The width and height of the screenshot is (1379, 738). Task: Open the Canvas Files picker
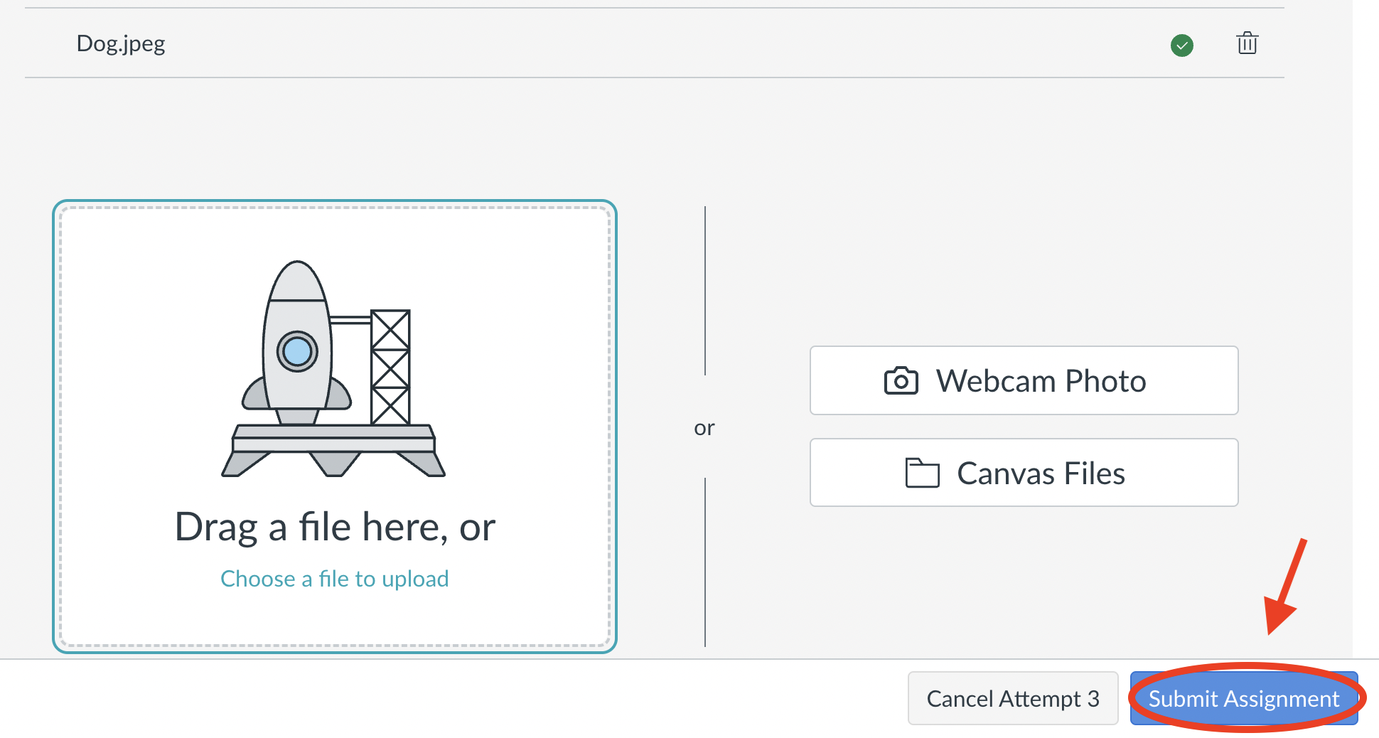point(1024,472)
